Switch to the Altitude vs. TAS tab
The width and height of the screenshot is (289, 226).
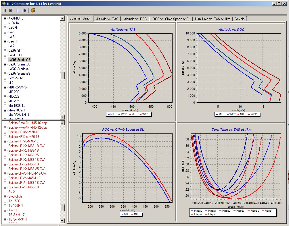[107, 19]
